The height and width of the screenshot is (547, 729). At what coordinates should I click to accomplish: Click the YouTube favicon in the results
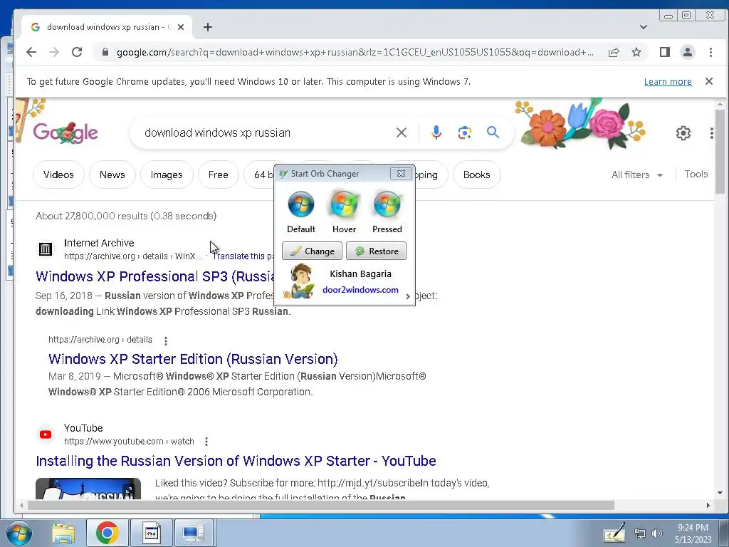[45, 434]
